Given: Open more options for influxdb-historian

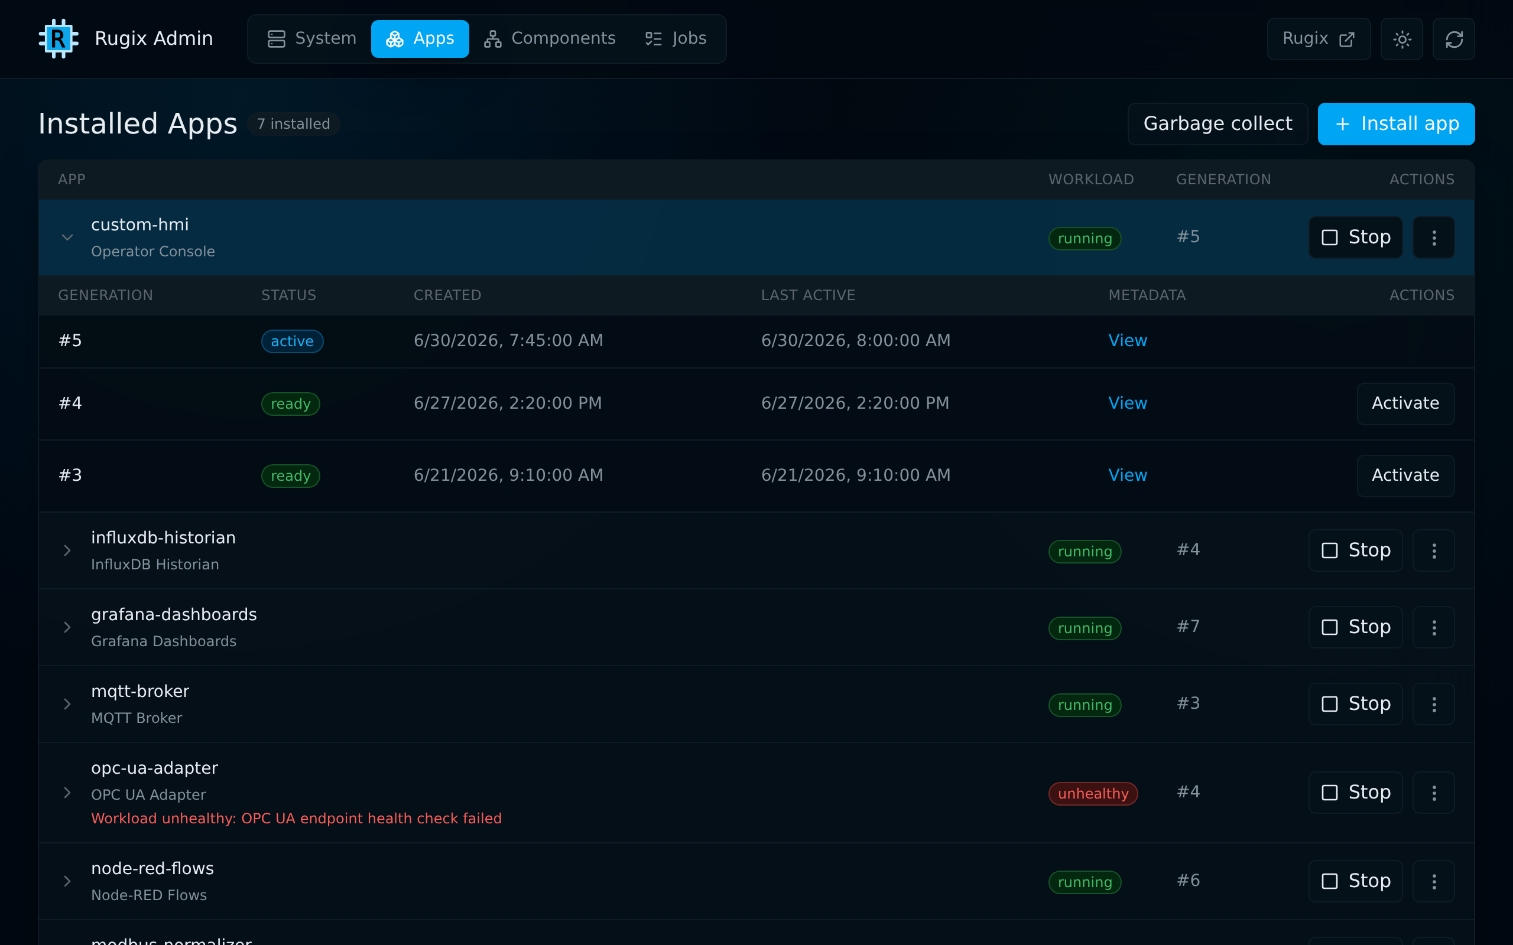Looking at the screenshot, I should [1434, 550].
